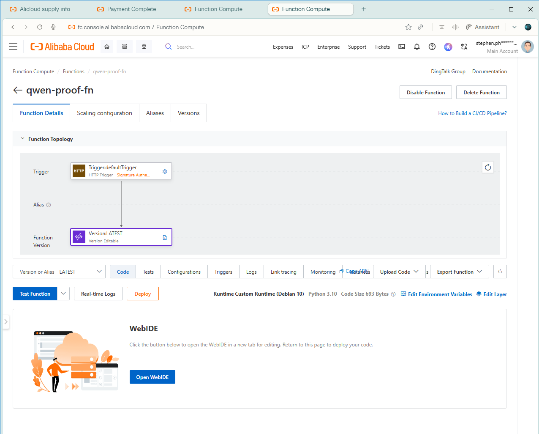
Task: Open the Logs tab
Action: [251, 272]
